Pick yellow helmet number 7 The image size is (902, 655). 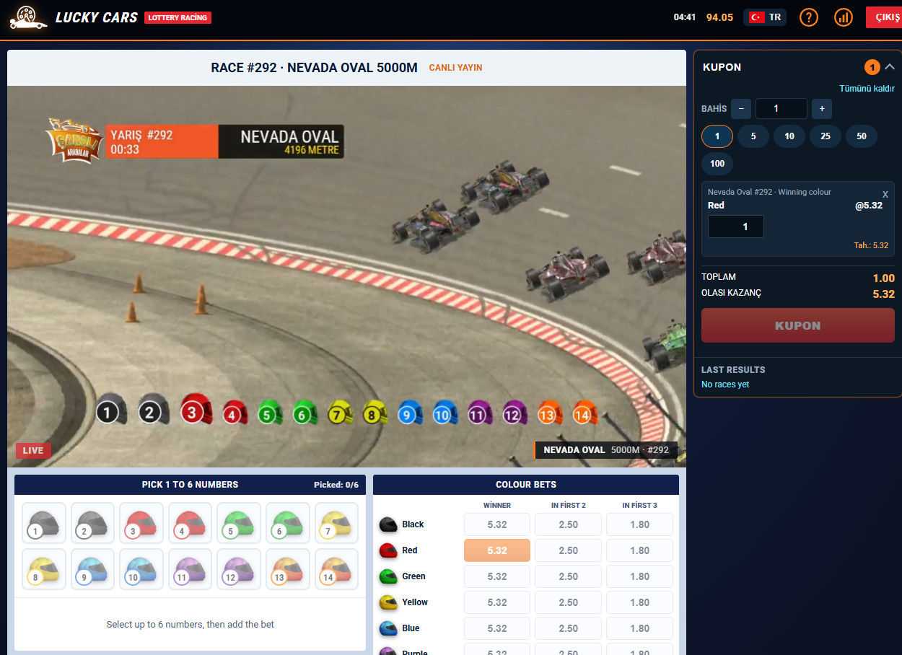tap(337, 523)
